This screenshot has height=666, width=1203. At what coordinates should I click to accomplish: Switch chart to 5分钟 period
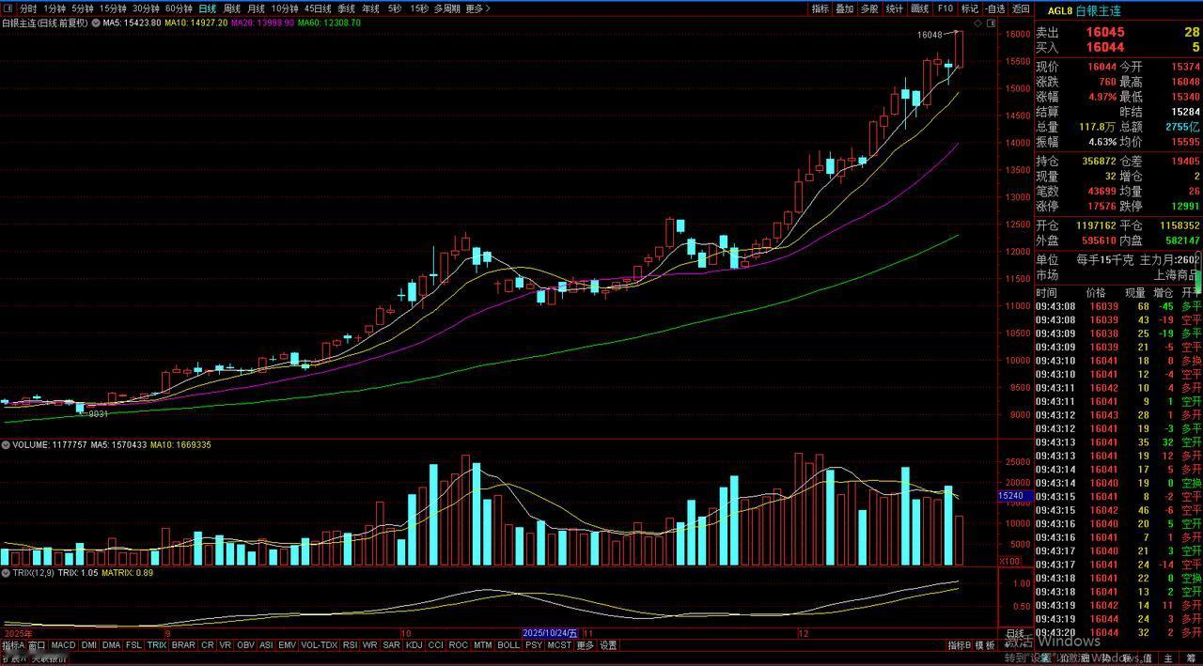click(83, 8)
